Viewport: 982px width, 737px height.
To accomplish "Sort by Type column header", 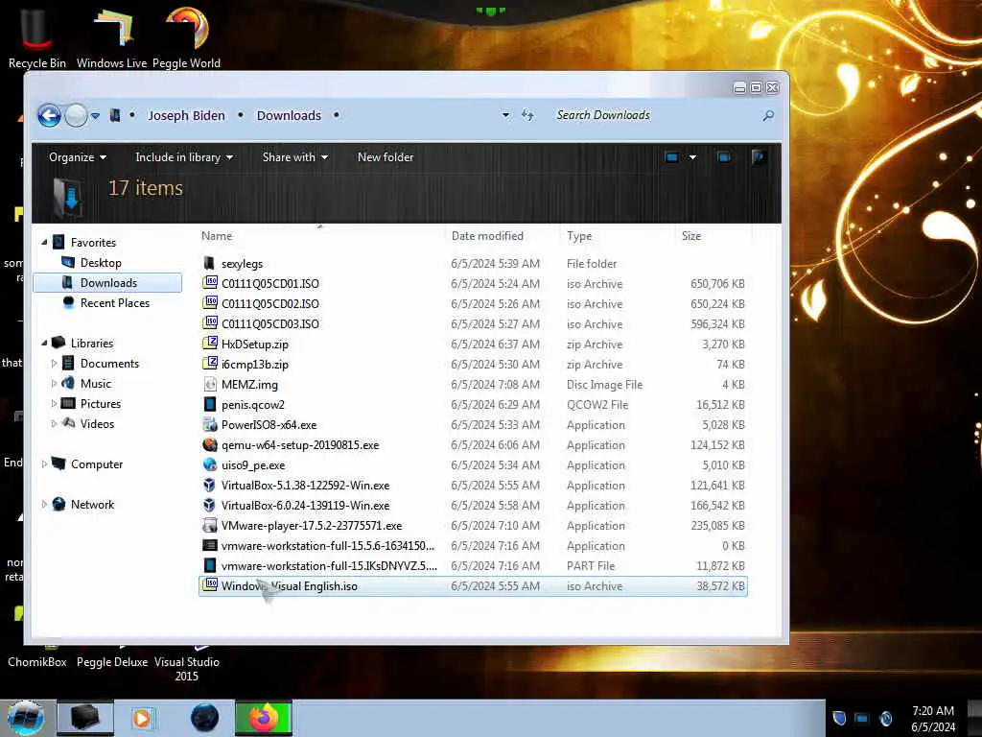I will tap(579, 236).
